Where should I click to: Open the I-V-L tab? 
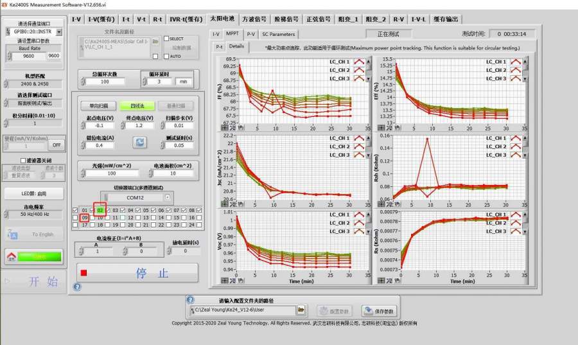click(x=418, y=19)
